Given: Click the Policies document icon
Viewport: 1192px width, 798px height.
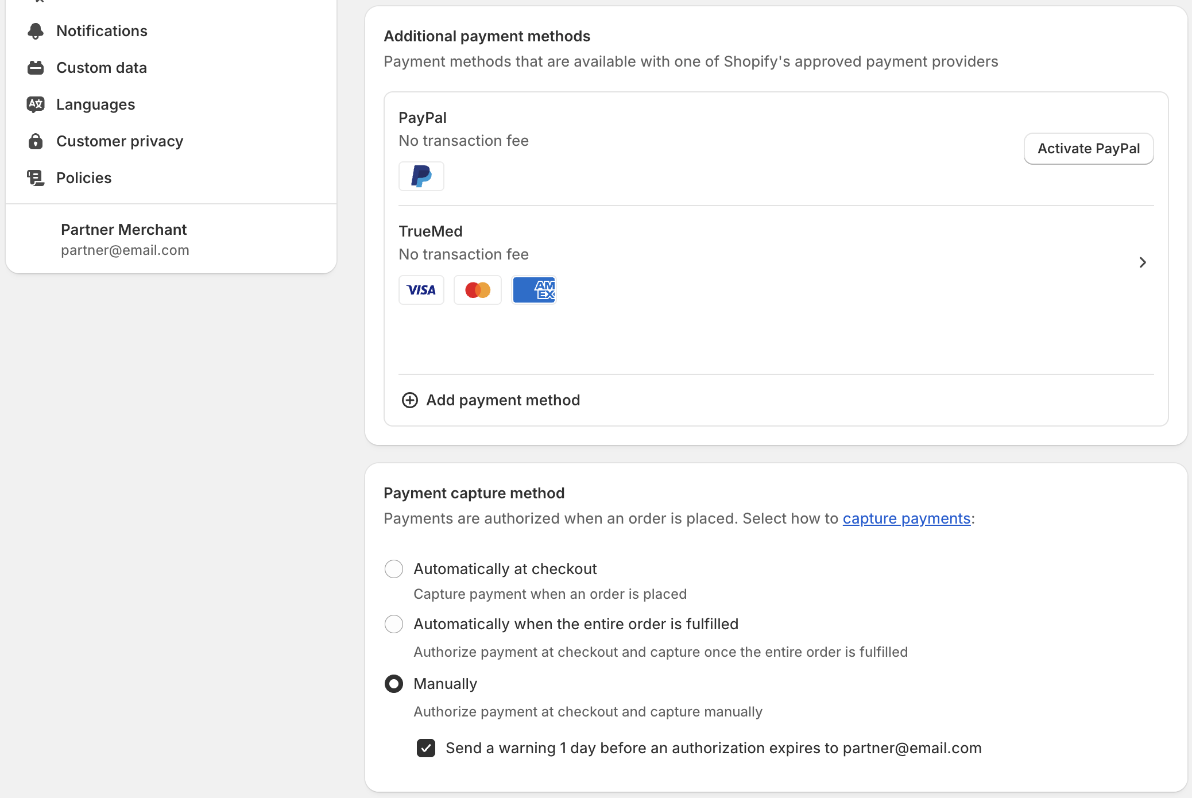Looking at the screenshot, I should (36, 177).
